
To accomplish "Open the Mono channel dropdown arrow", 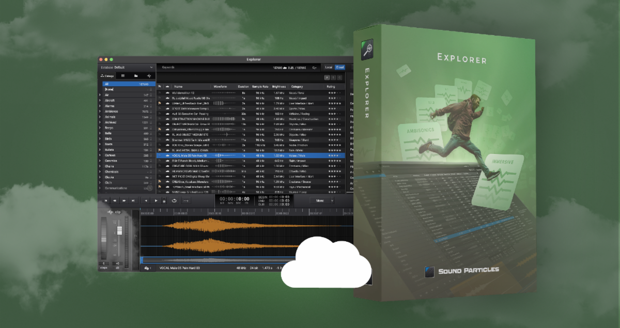I will point(332,200).
